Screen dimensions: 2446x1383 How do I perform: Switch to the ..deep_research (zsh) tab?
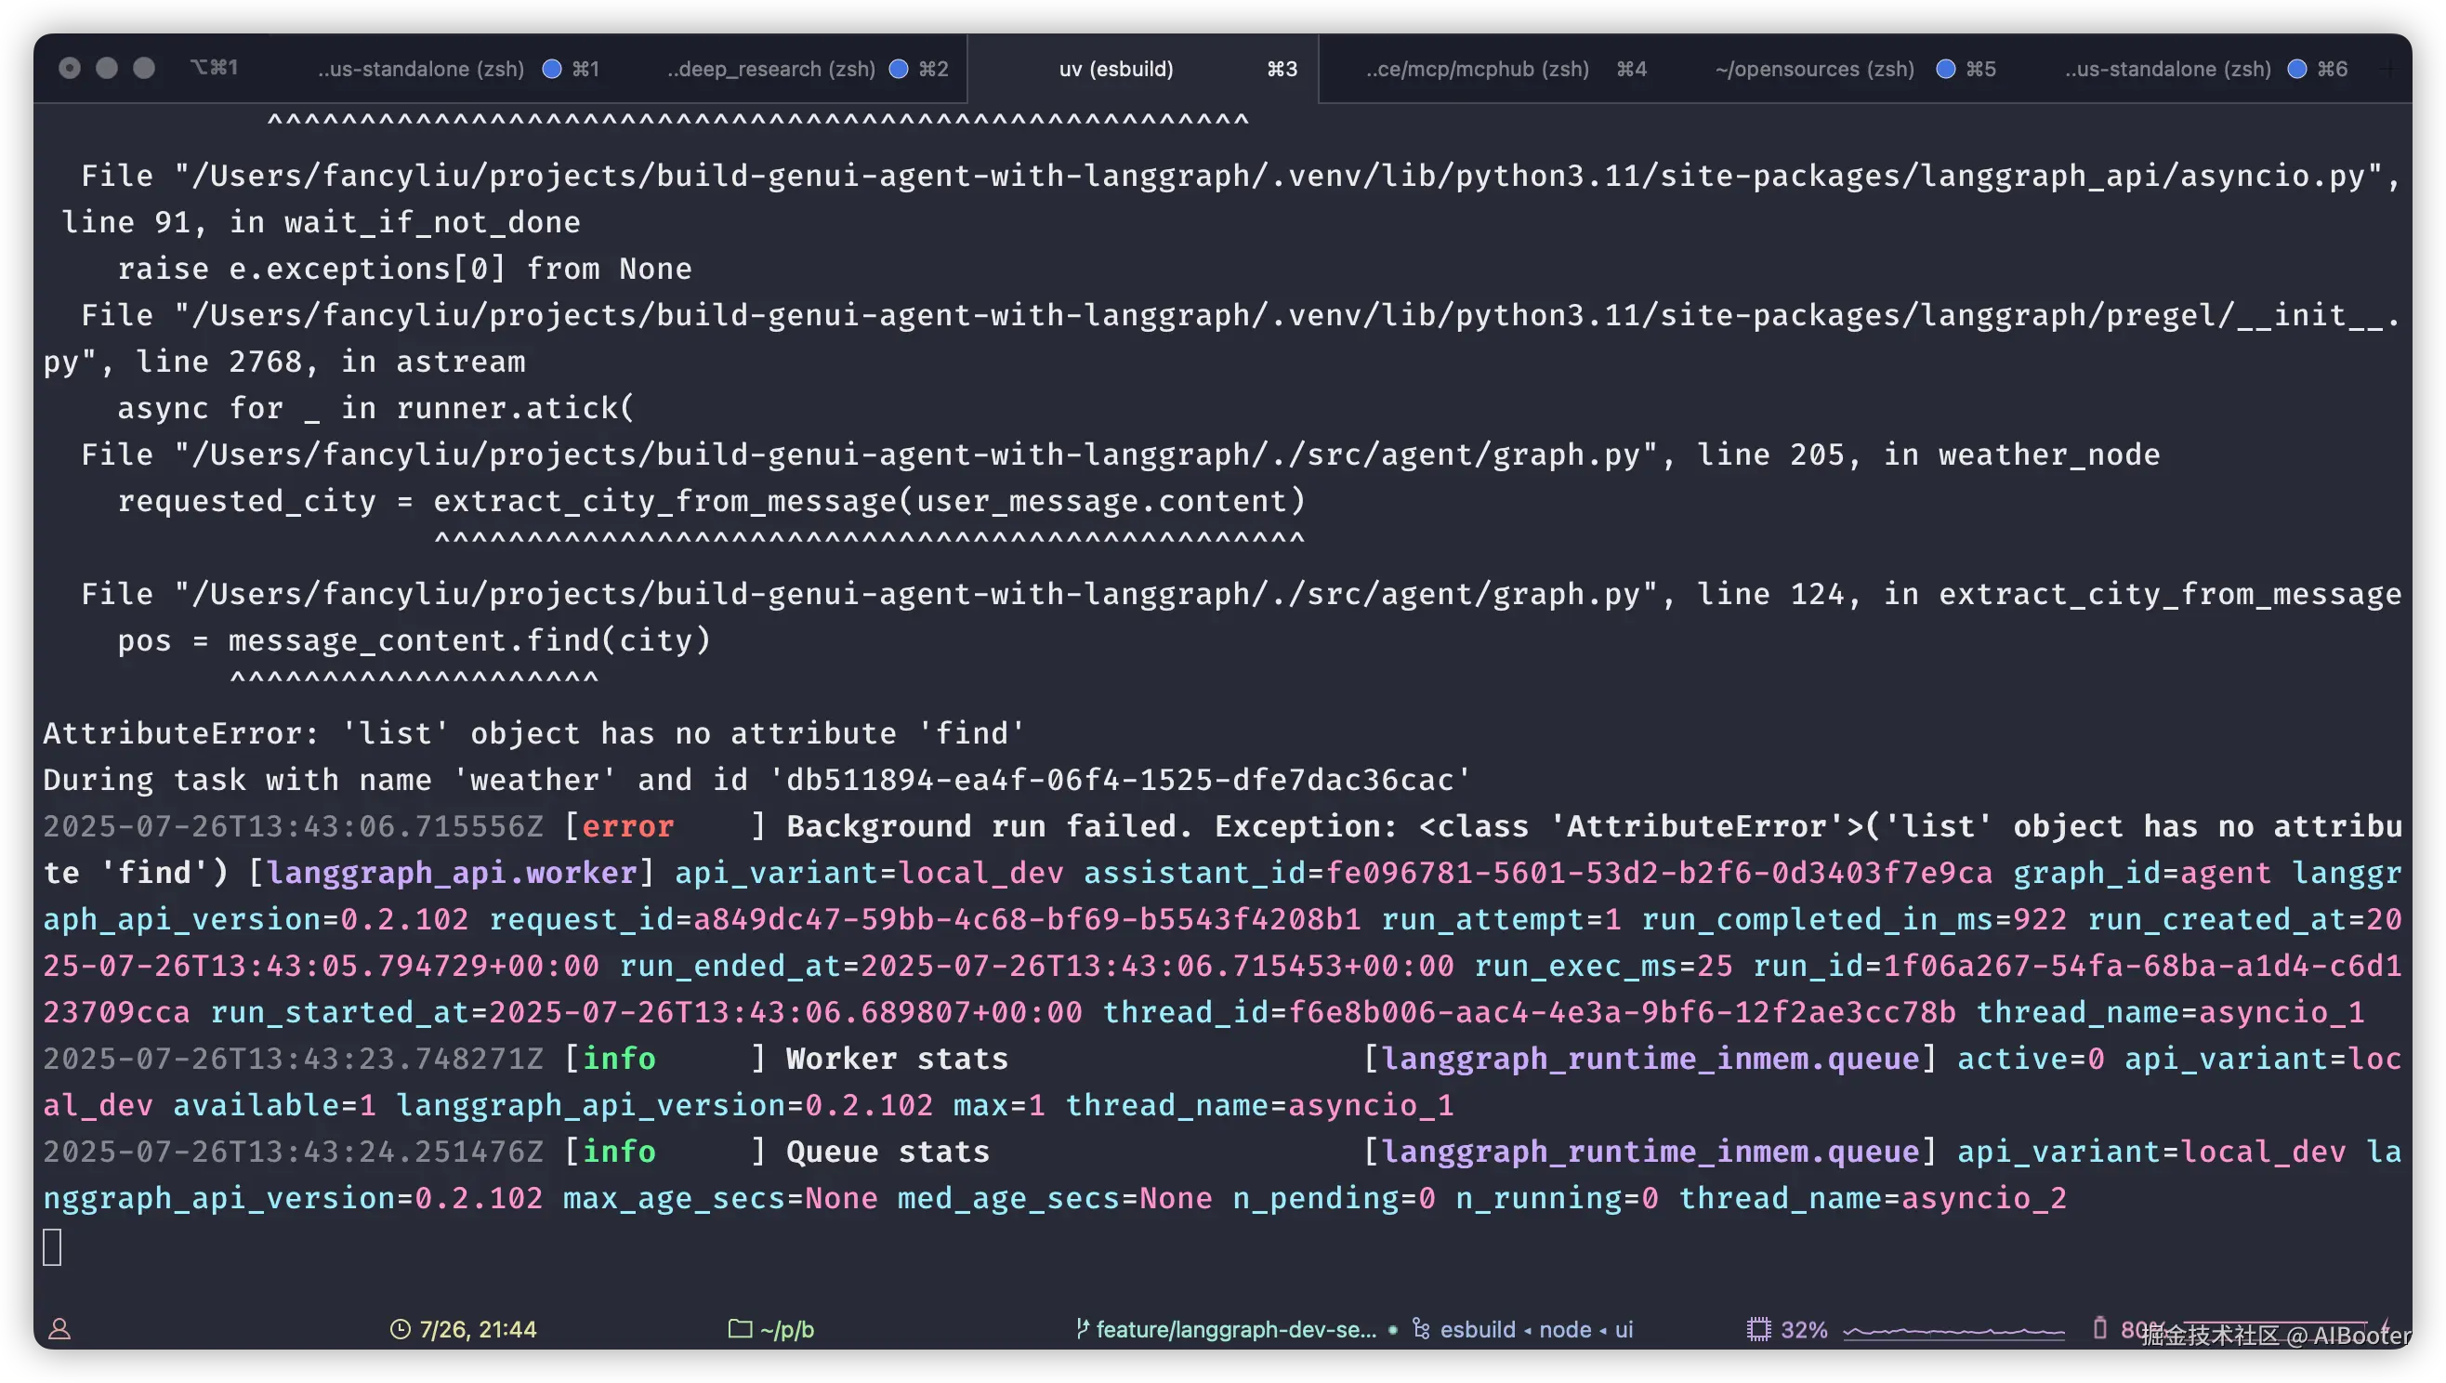(x=771, y=69)
